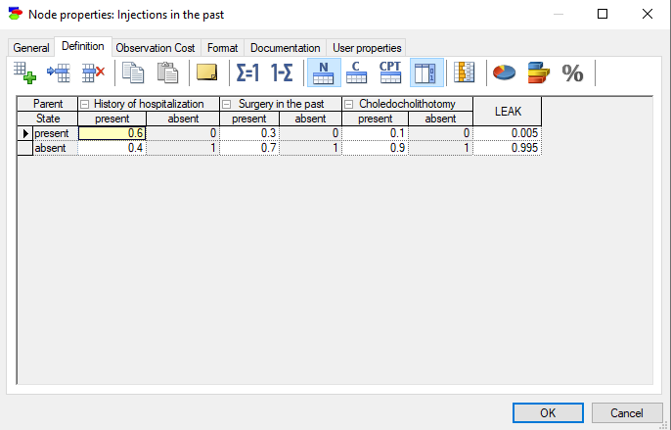Click the State header cell

coord(48,119)
